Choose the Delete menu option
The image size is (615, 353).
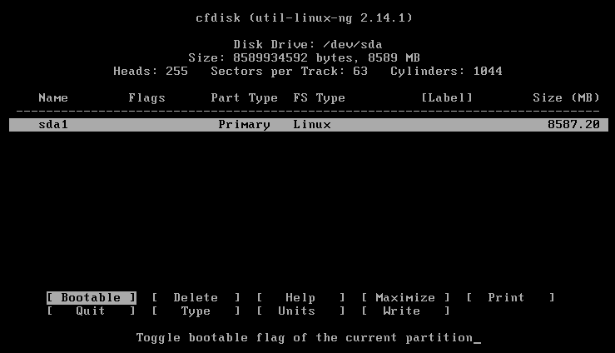click(196, 298)
